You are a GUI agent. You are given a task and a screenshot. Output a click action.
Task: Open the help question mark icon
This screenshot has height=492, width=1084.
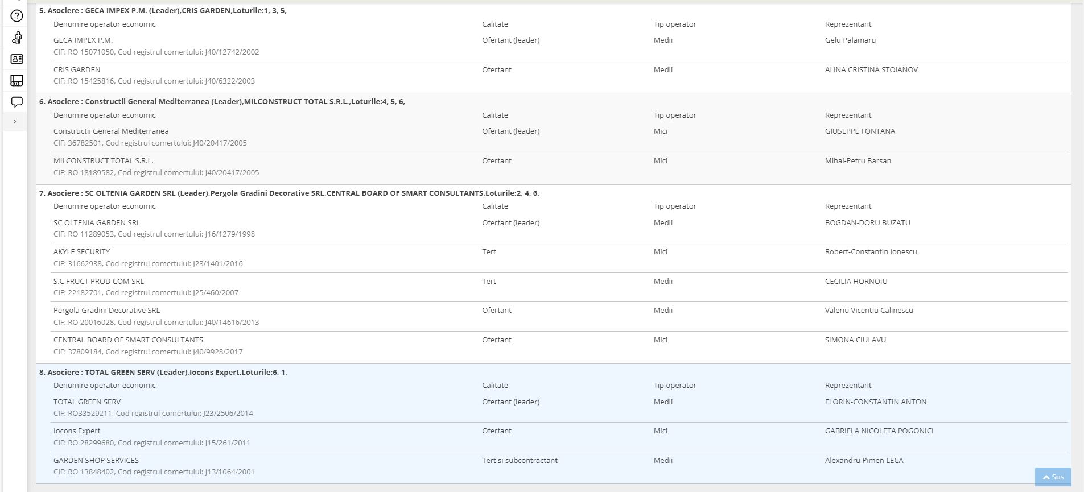coord(17,16)
